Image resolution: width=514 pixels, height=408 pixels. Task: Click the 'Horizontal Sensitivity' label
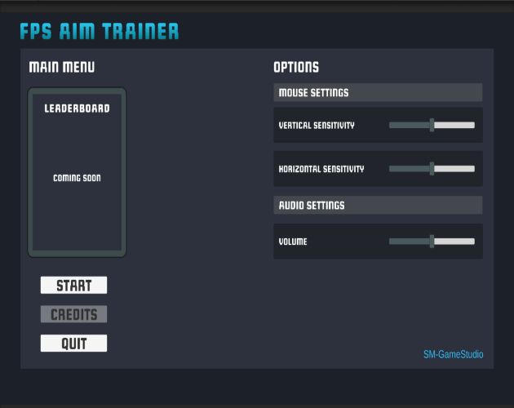[321, 169]
